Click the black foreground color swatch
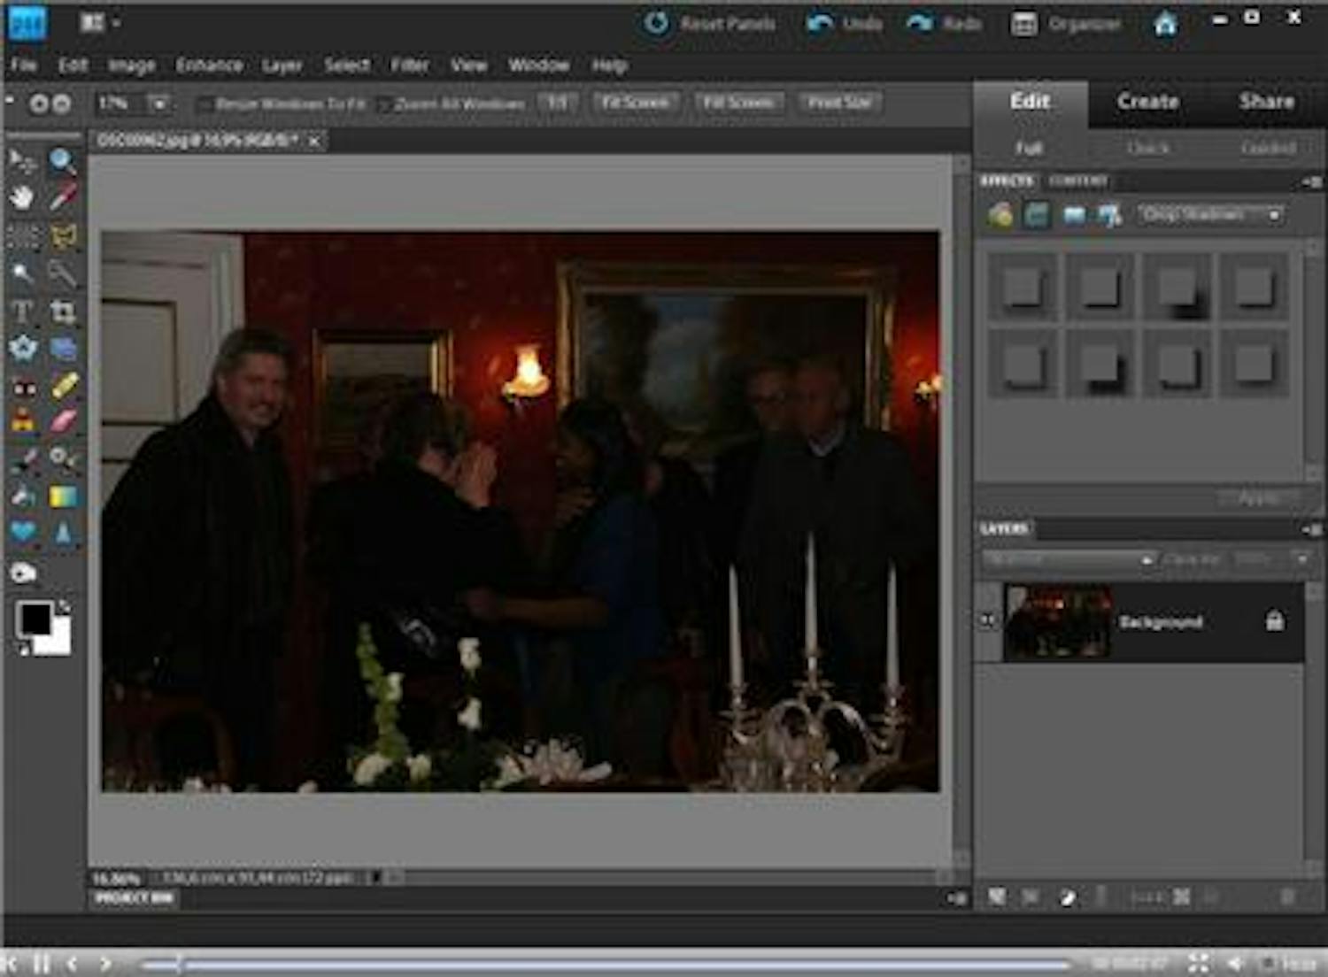 pos(35,619)
